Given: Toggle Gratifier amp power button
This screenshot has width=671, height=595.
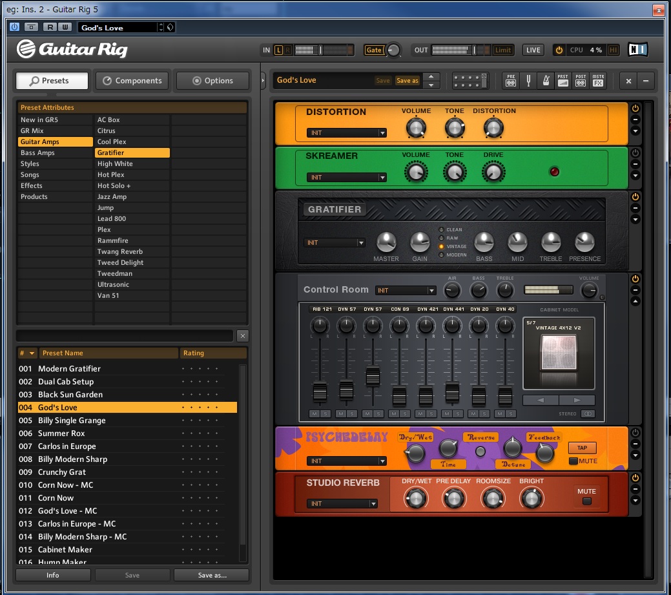Looking at the screenshot, I should tap(635, 197).
